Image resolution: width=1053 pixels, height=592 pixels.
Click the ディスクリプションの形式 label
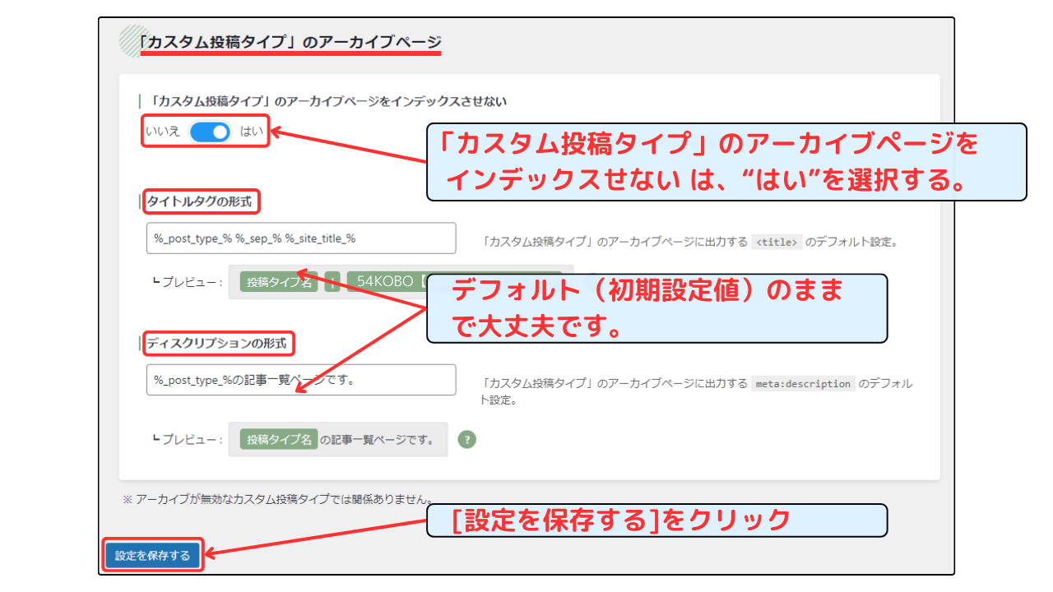pyautogui.click(x=219, y=343)
